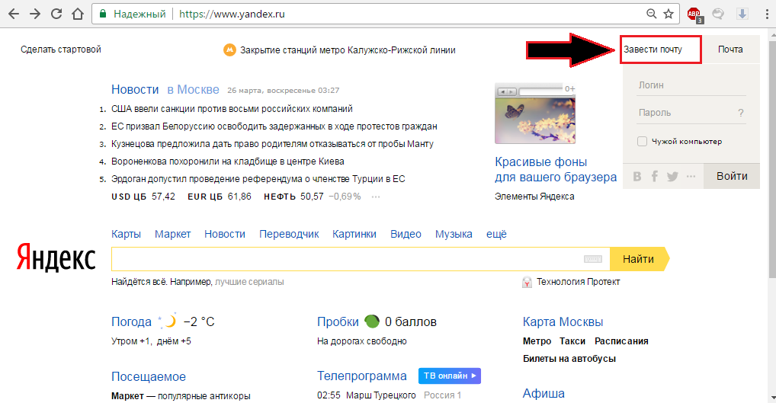Click the EUR ЦБ exchange rate

(x=220, y=197)
